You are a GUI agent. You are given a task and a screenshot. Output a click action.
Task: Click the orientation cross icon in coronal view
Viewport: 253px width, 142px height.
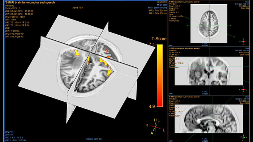pyautogui.click(x=243, y=89)
